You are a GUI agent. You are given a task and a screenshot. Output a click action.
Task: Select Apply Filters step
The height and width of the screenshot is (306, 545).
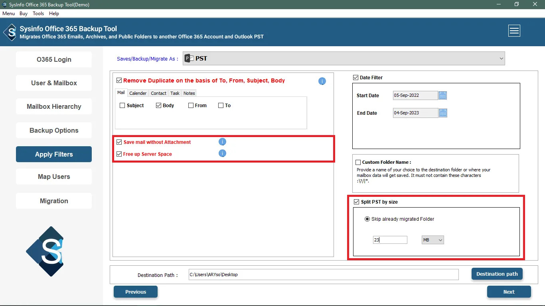[54, 154]
